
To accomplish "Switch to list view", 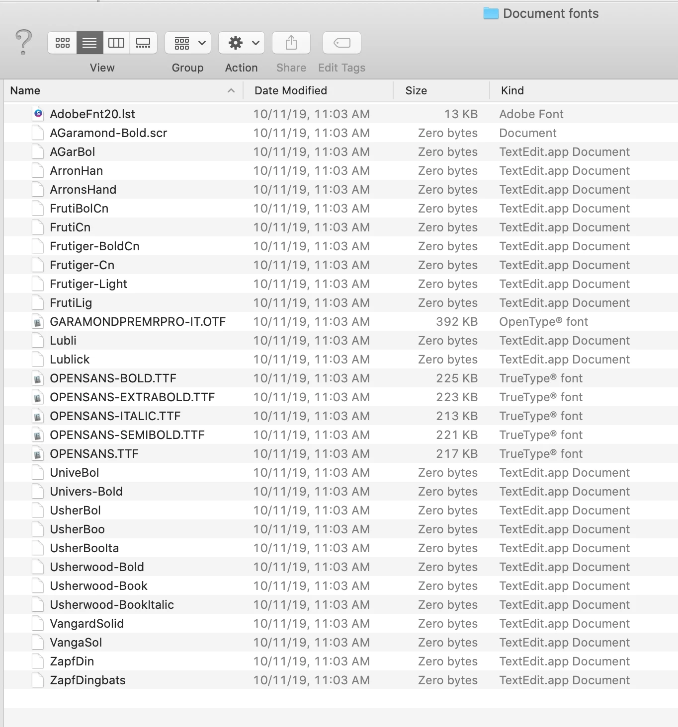I will (89, 43).
